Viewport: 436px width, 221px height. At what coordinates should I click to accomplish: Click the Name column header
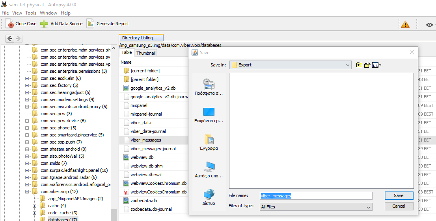tap(126, 62)
